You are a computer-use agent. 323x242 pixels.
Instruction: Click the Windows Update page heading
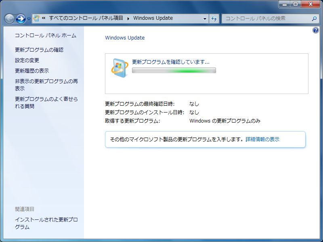[x=125, y=38]
